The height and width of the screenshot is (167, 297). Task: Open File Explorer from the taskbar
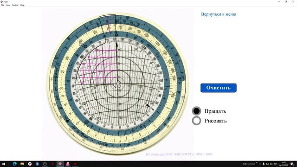pos(22,164)
